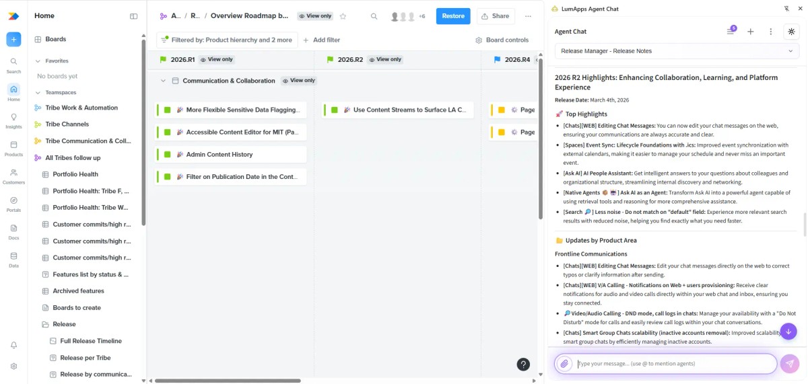Screen dimensions: 808x384
Task: Click the chat message input field
Action: coord(675,364)
